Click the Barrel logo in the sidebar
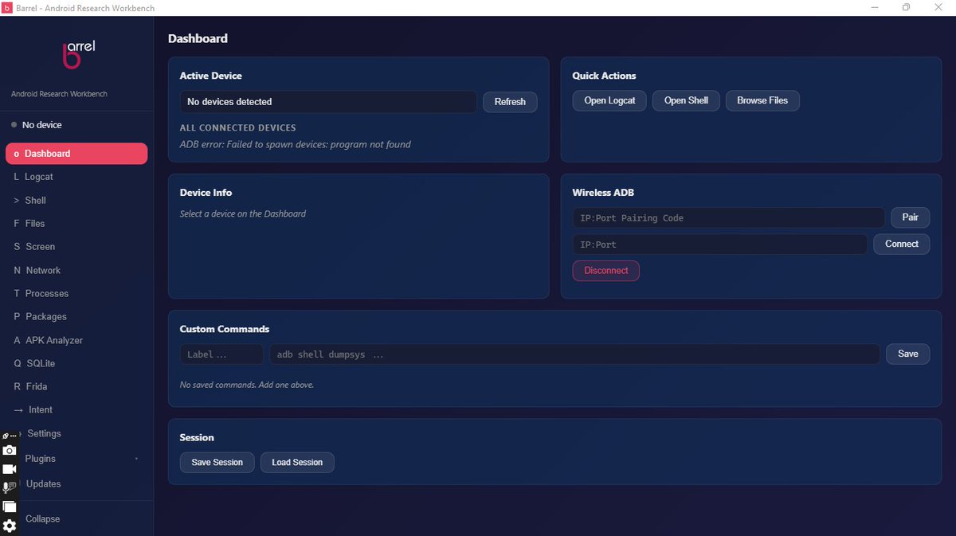The width and height of the screenshot is (956, 536). click(78, 53)
